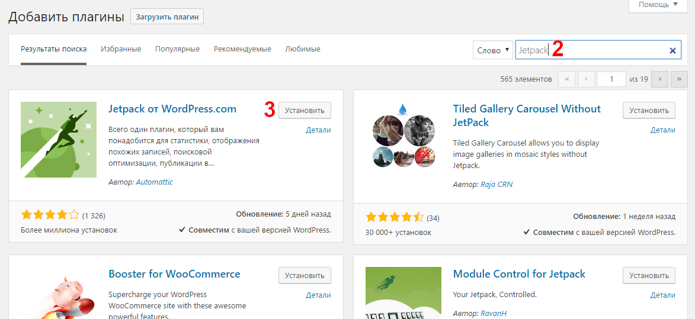This screenshot has width=695, height=319.
Task: Open the Automattic author link
Action: 154,182
